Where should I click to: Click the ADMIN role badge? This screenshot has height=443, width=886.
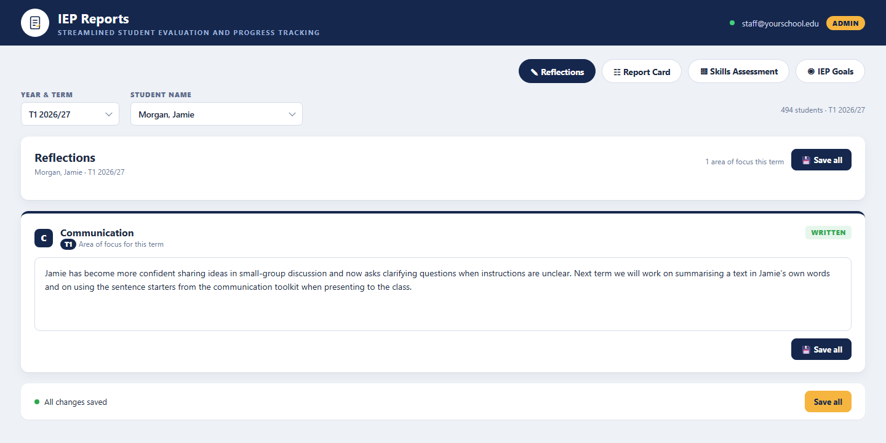click(x=845, y=23)
